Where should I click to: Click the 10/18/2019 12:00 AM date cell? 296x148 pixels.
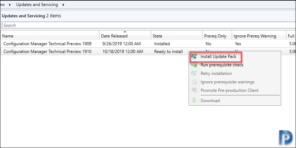(x=123, y=51)
